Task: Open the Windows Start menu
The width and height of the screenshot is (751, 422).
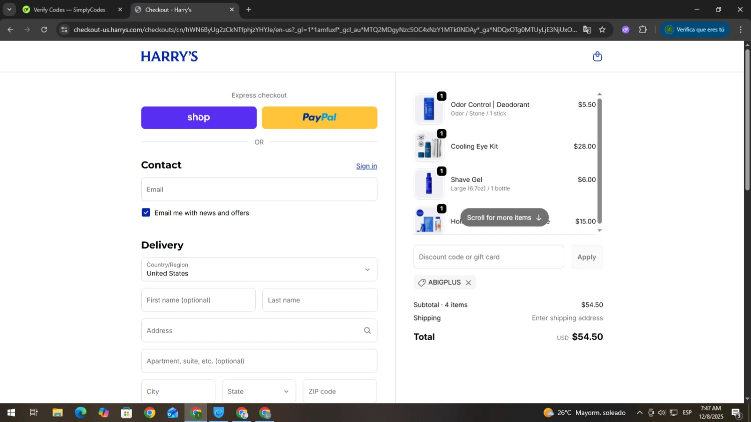Action: point(11,413)
